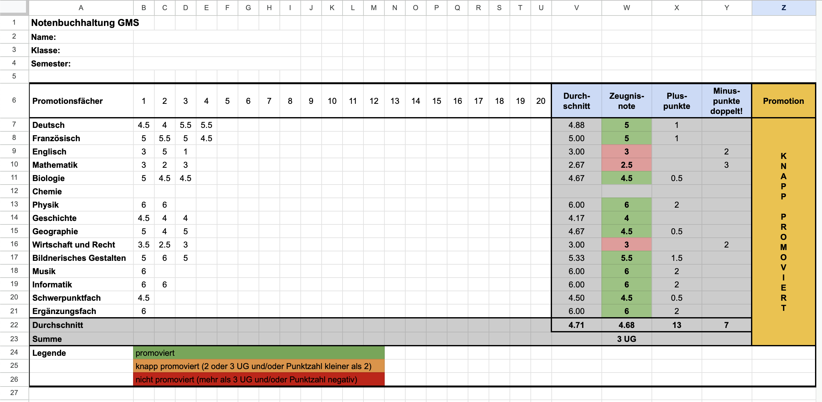Select Minuspunkte doppelt header cell
The height and width of the screenshot is (402, 822).
coord(726,101)
